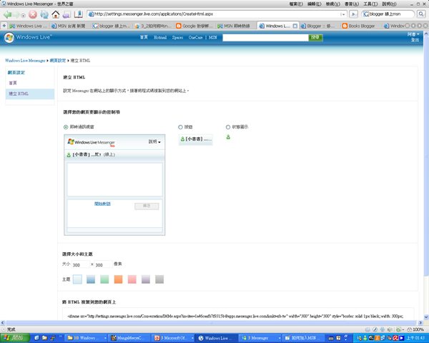Screen dimensions: 429x343
Task: Choose the pink theme swatch
Action: point(132,279)
